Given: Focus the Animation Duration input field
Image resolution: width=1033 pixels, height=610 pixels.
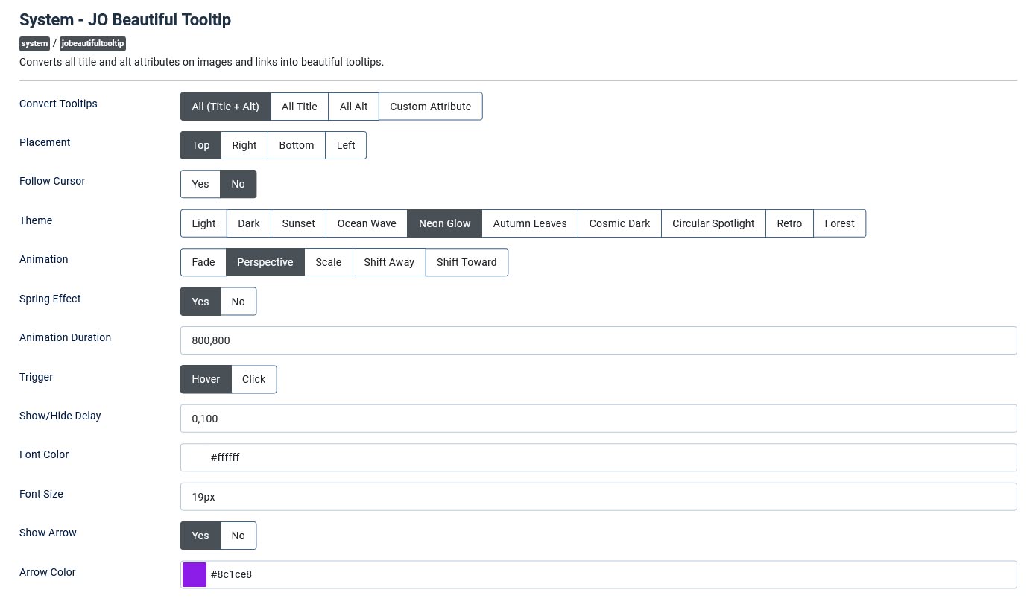Looking at the screenshot, I should tap(598, 340).
